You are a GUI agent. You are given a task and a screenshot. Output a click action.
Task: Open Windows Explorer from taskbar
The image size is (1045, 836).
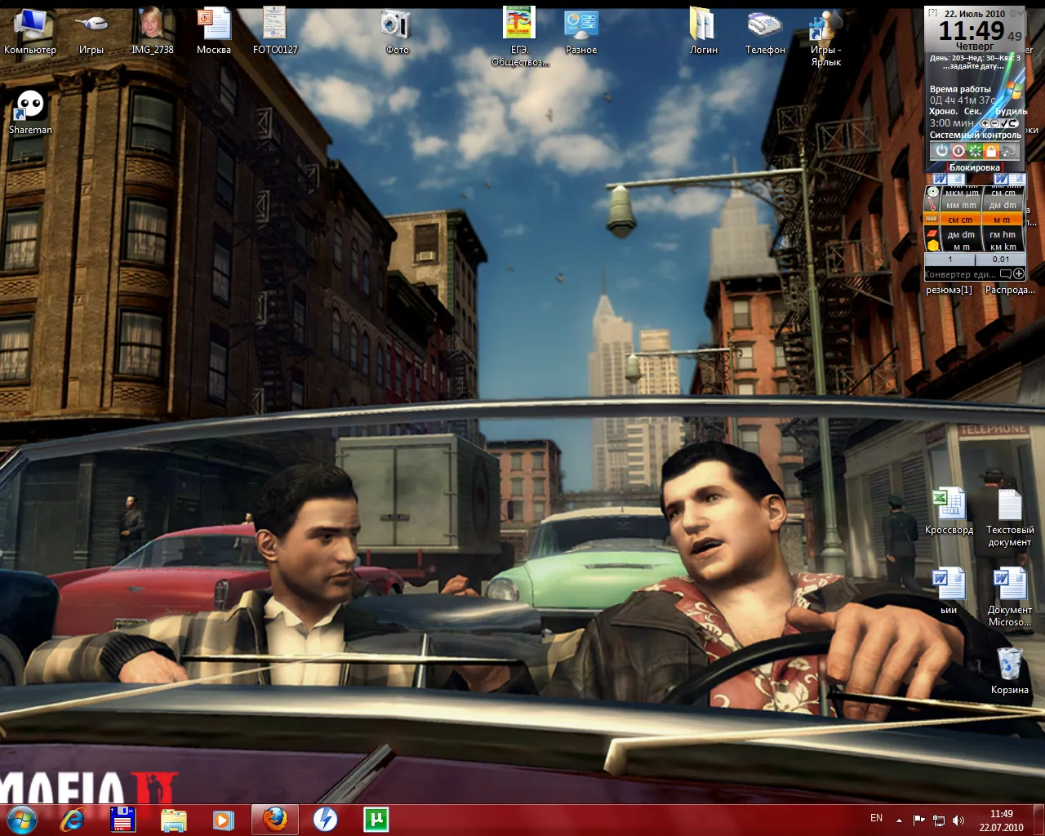tap(174, 819)
